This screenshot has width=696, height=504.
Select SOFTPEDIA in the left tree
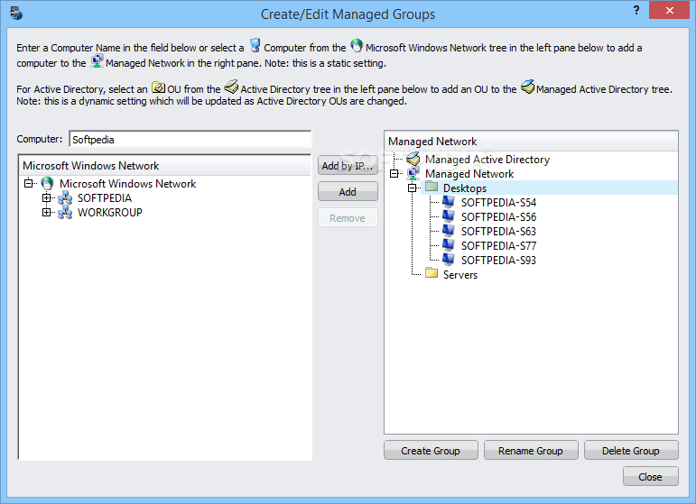[x=105, y=198]
